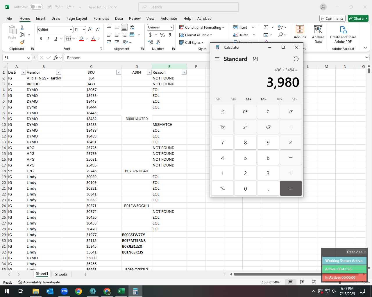Toggle Wrap Text icon
Image resolution: width=372 pixels, height=297 pixels.
click(132, 27)
